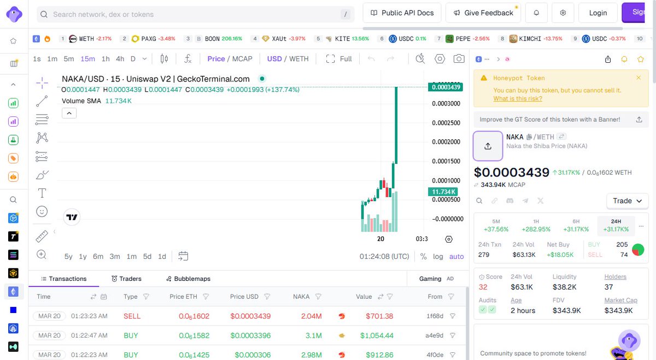The height and width of the screenshot is (360, 656).
Task: Open the token's Discord link
Action: coord(510,201)
